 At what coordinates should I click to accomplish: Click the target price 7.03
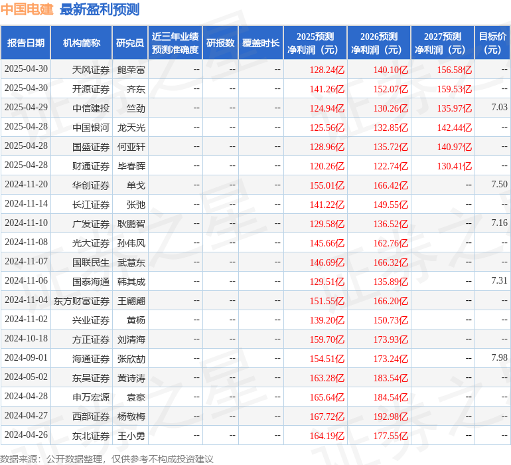coord(499,107)
